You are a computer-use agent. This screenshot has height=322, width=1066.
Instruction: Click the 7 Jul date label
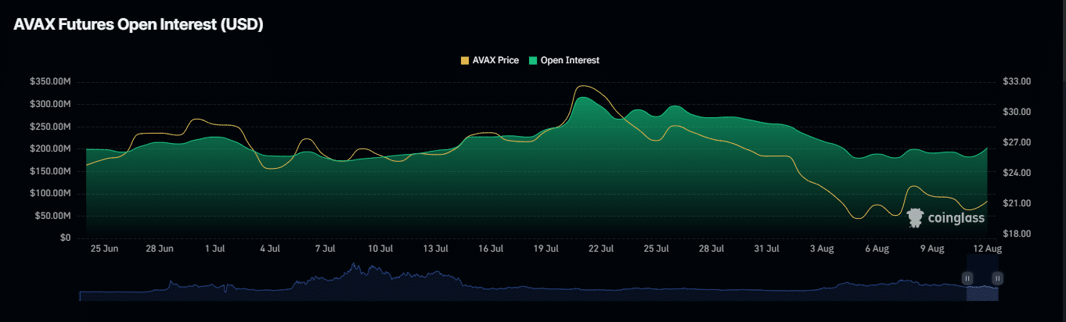click(x=325, y=249)
